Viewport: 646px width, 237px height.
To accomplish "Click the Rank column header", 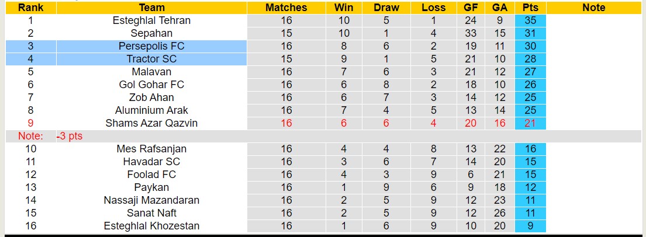I will (x=30, y=8).
